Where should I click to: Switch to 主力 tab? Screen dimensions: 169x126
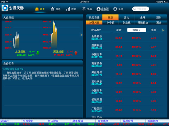(127, 17)
